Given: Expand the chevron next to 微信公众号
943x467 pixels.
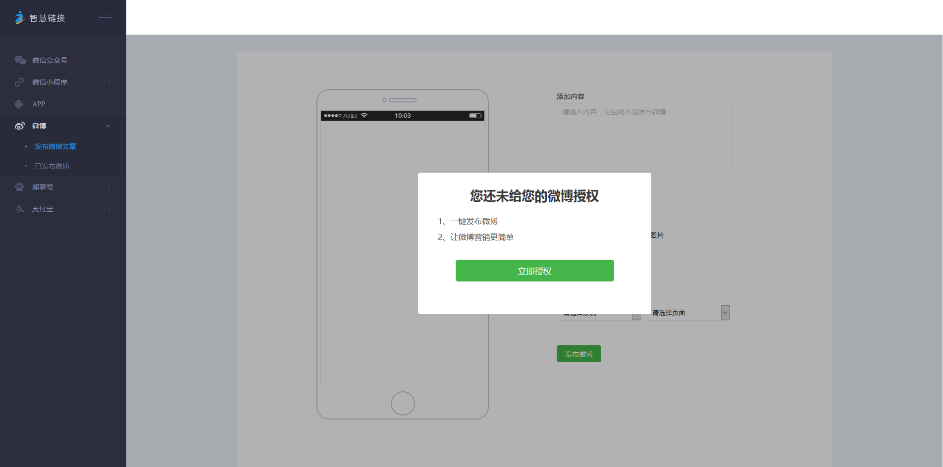Looking at the screenshot, I should [x=109, y=60].
